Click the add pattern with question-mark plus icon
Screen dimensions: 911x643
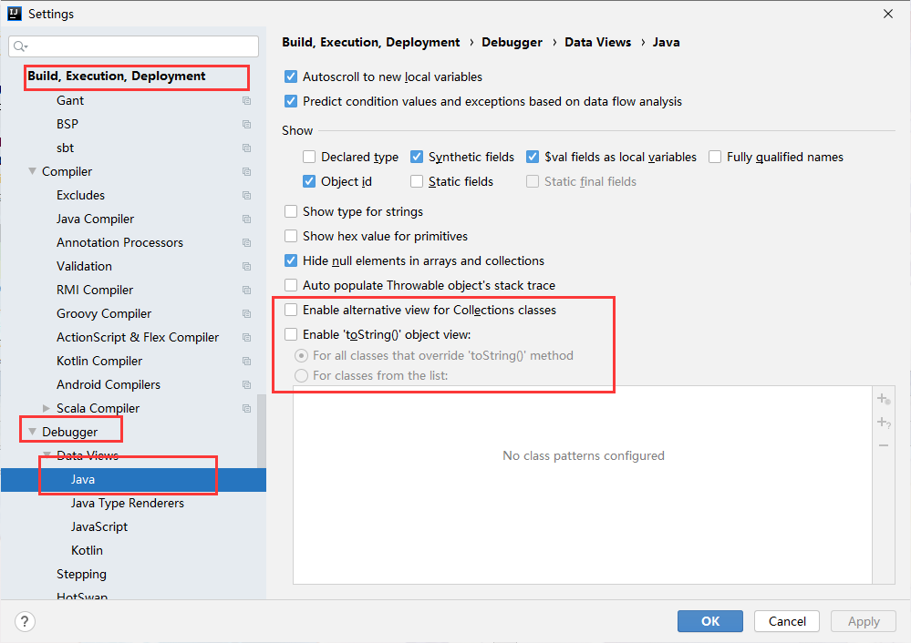884,423
